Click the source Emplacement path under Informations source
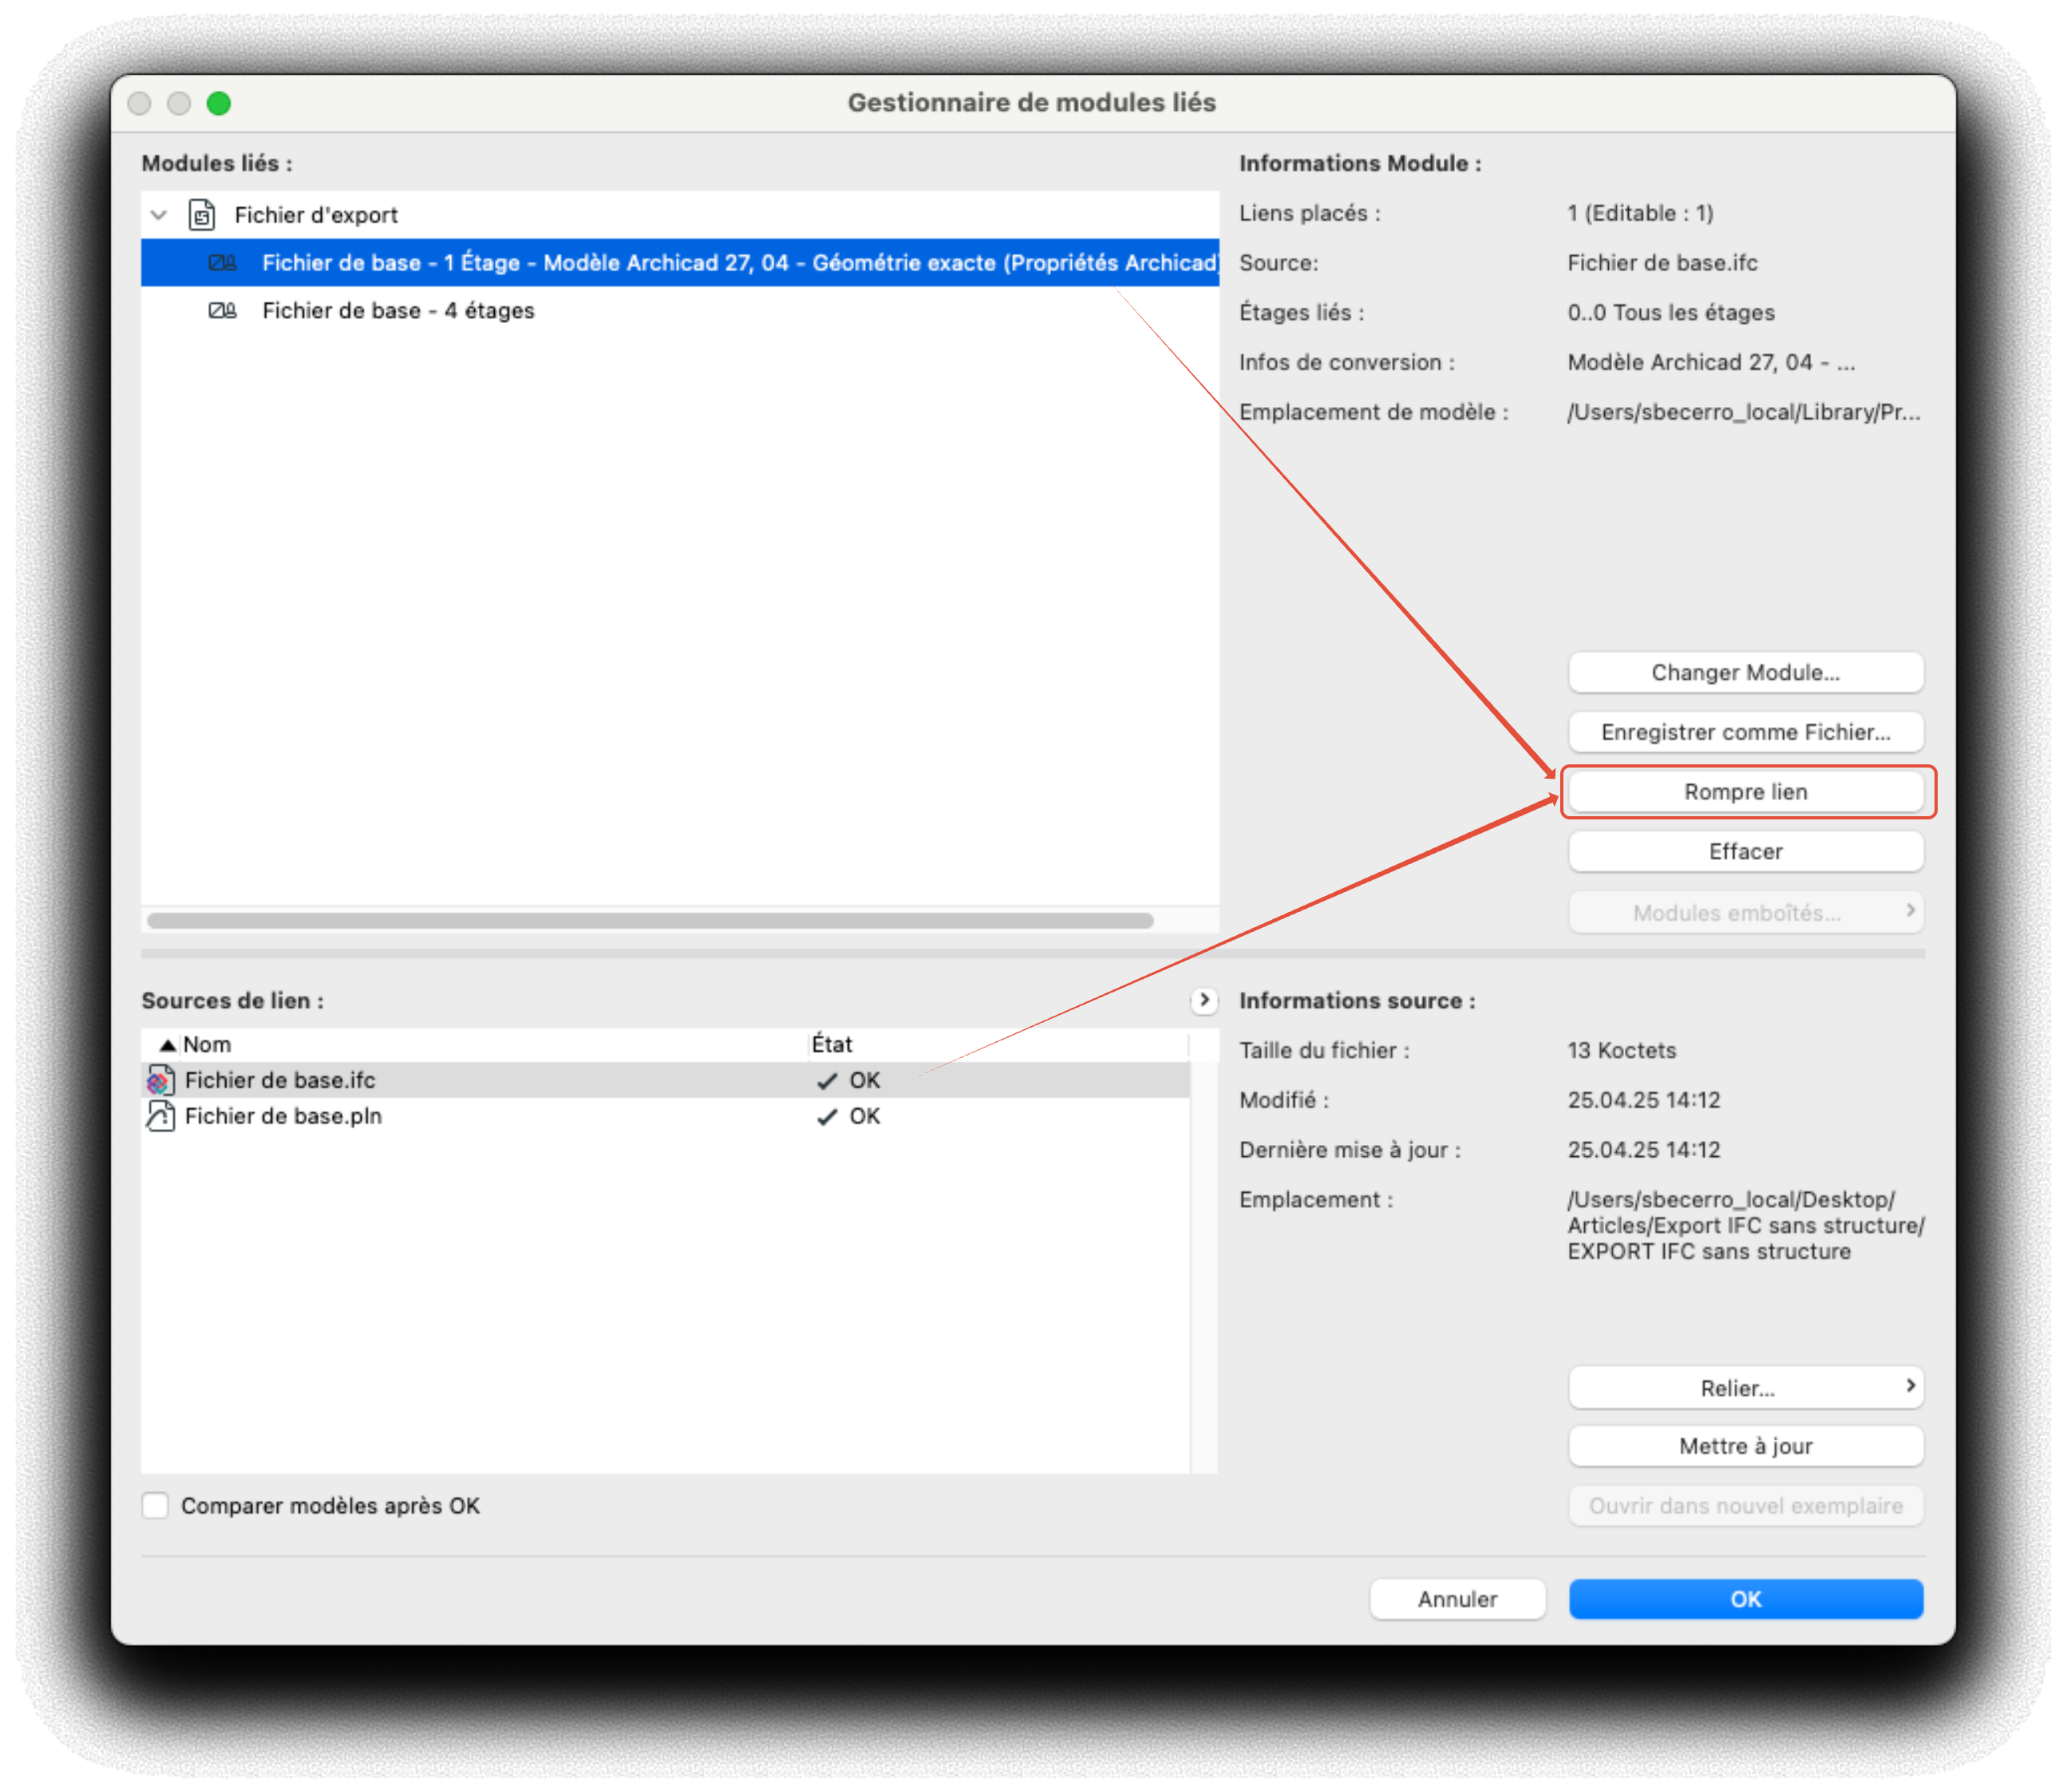2067x1792 pixels. [x=1745, y=1226]
